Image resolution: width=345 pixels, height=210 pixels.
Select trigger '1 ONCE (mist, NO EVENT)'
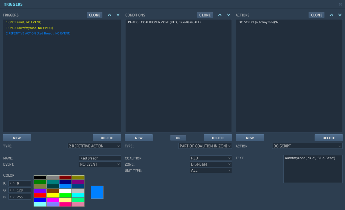click(x=23, y=22)
